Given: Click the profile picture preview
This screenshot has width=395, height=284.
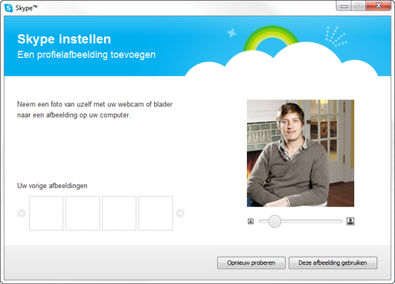Looking at the screenshot, I should click(300, 153).
